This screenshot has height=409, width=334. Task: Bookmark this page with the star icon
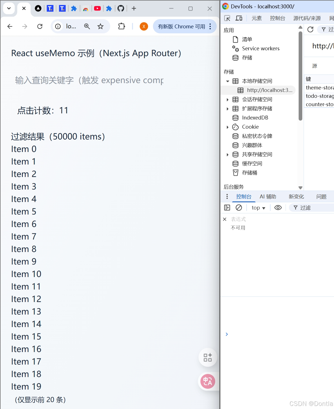[x=100, y=26]
